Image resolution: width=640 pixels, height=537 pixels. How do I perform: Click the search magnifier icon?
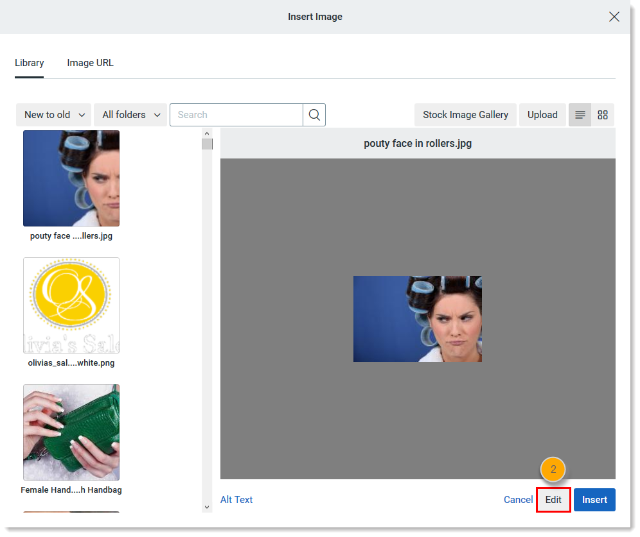tap(314, 115)
